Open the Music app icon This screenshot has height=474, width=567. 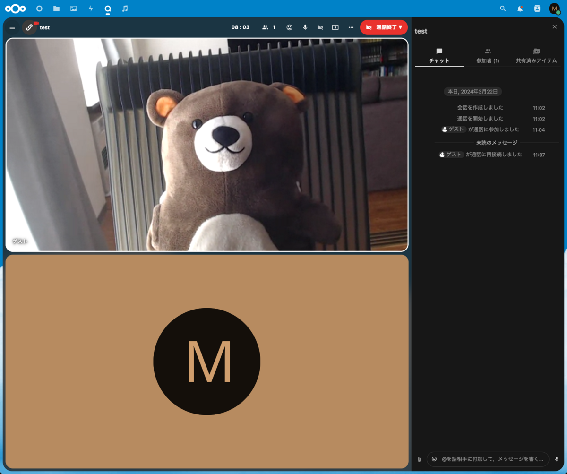click(x=125, y=9)
